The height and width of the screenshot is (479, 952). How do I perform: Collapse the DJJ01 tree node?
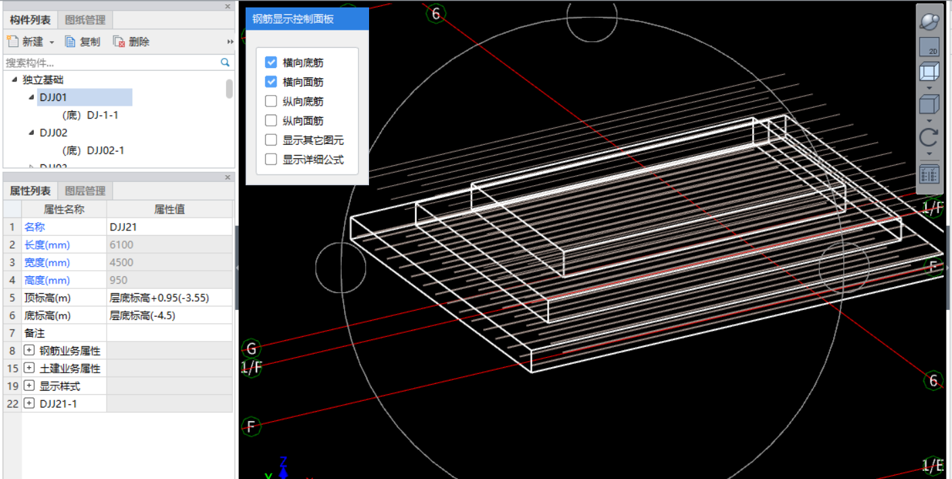tap(32, 97)
